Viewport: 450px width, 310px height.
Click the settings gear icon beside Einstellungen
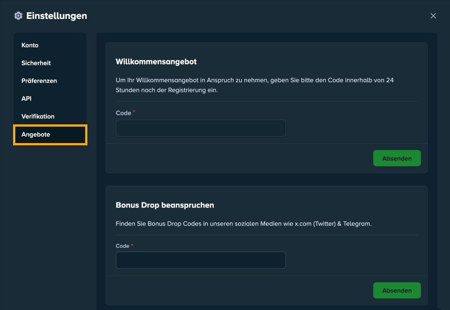pos(18,16)
